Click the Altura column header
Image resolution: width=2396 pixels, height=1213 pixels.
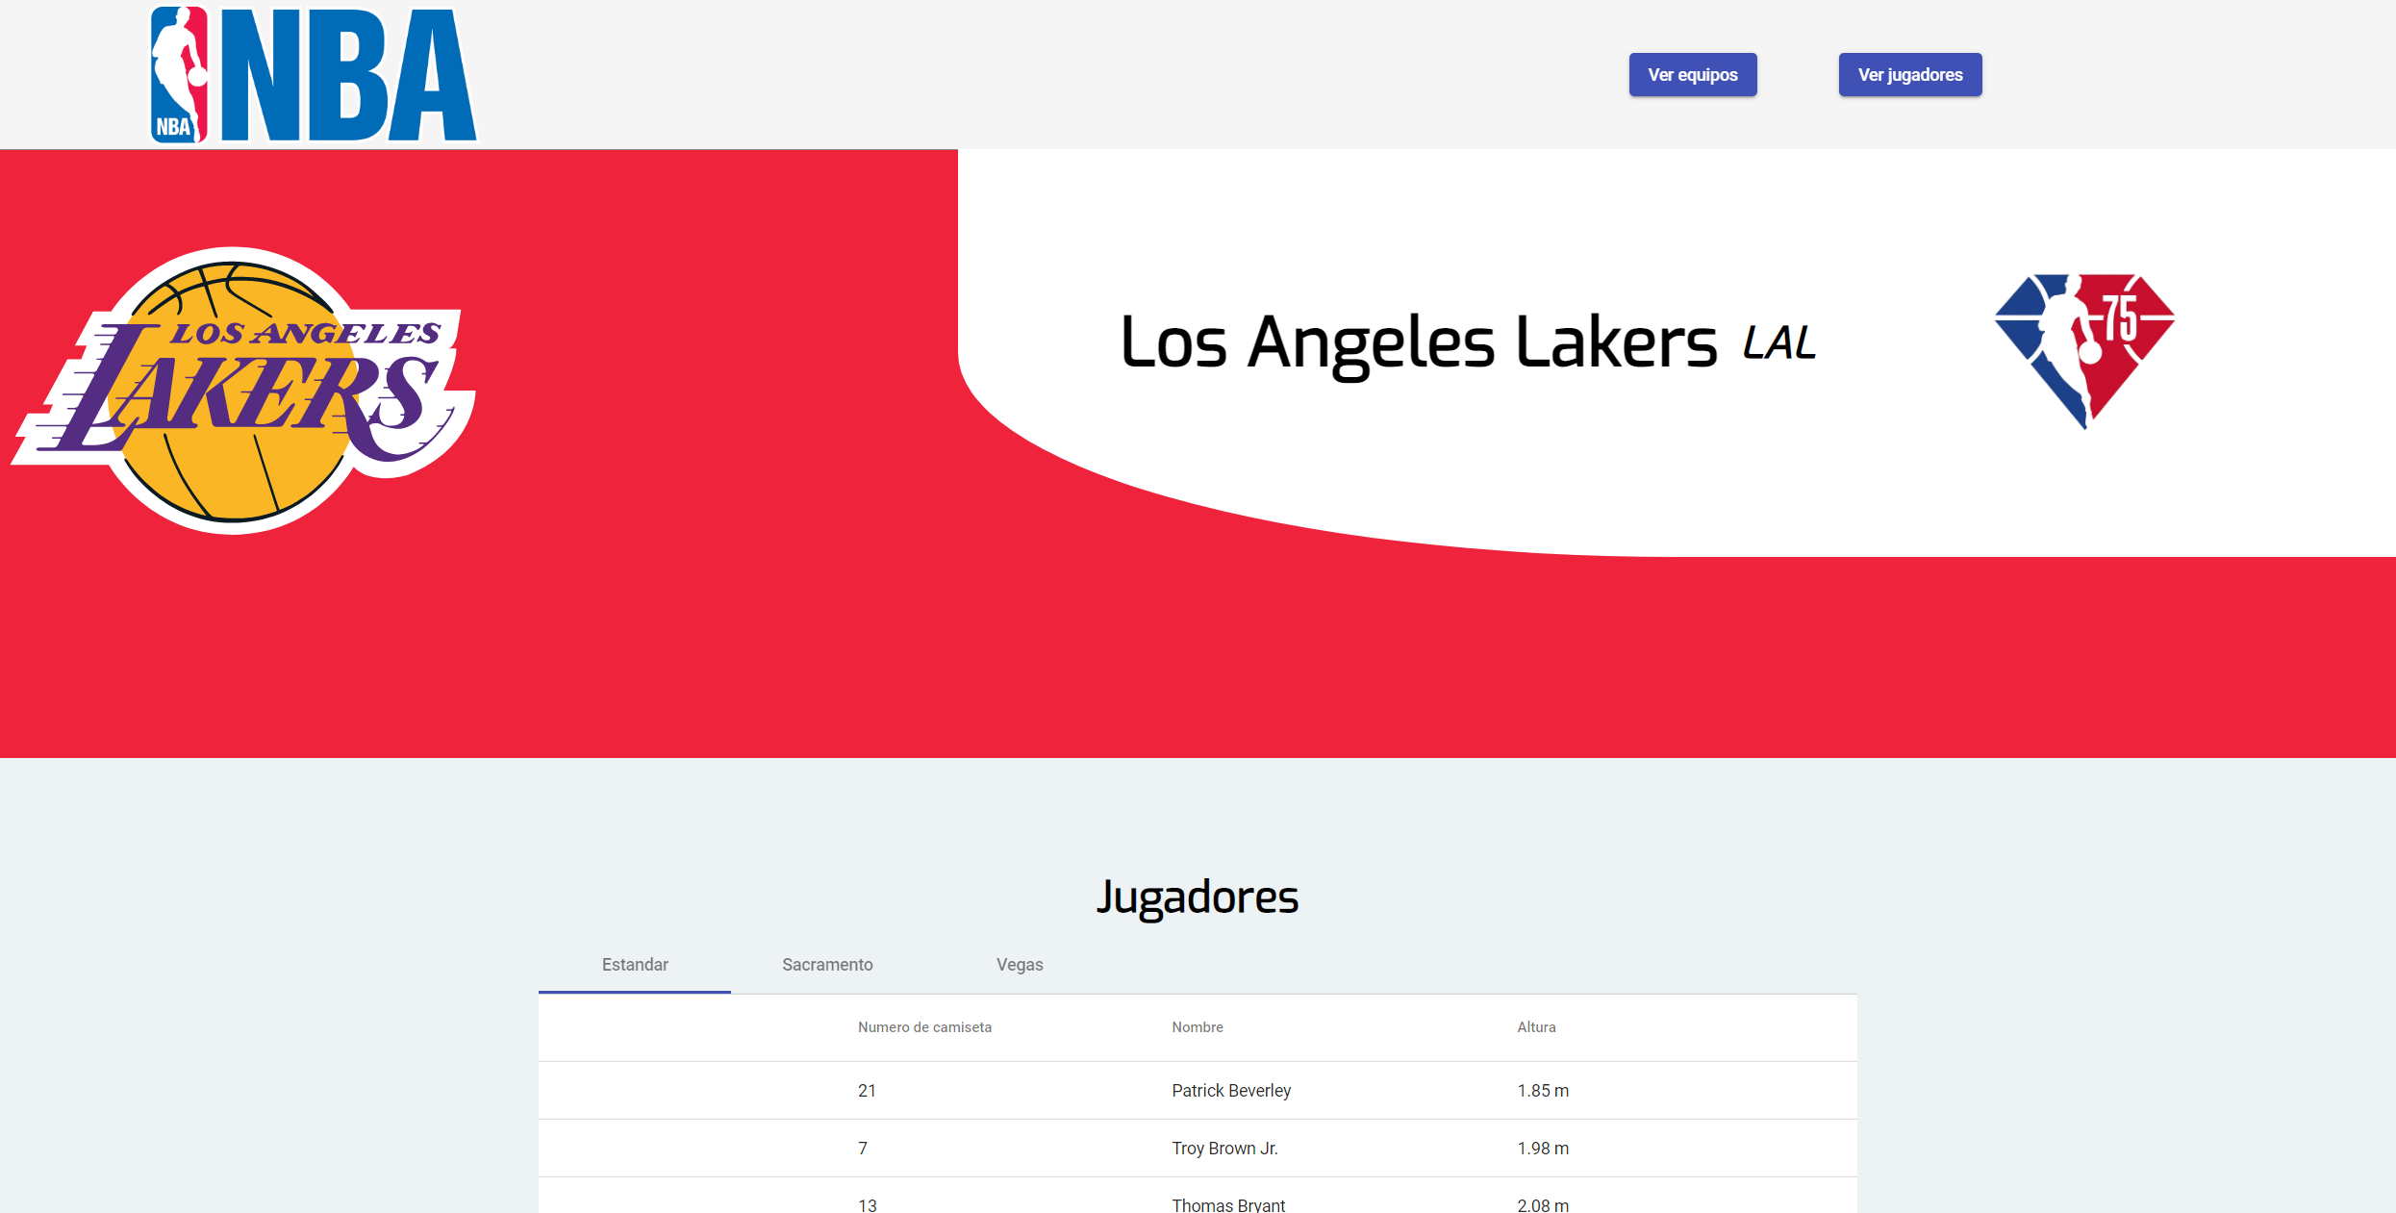[1536, 1027]
